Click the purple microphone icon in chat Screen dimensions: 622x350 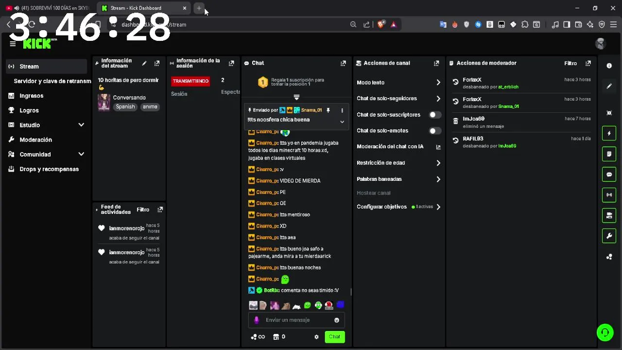[257, 320]
